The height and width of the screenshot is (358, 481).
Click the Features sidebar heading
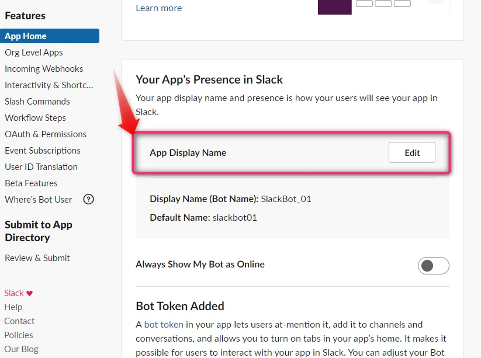click(x=25, y=16)
